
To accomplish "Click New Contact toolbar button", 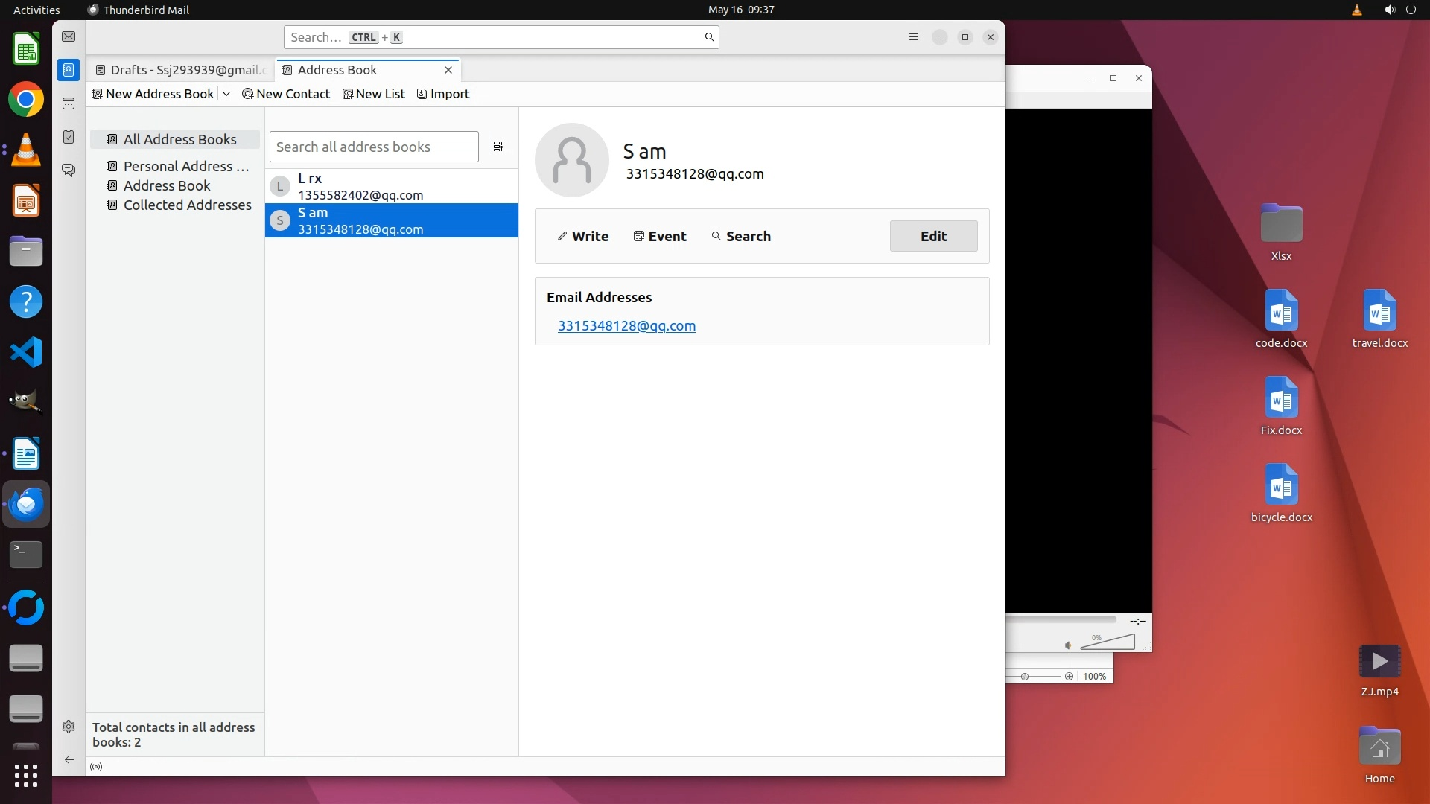I will pos(286,94).
